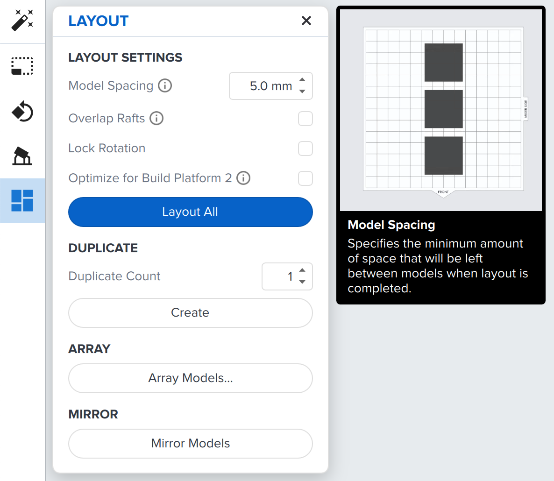Image resolution: width=554 pixels, height=481 pixels.
Task: Open the Orientation tool
Action: point(22,156)
